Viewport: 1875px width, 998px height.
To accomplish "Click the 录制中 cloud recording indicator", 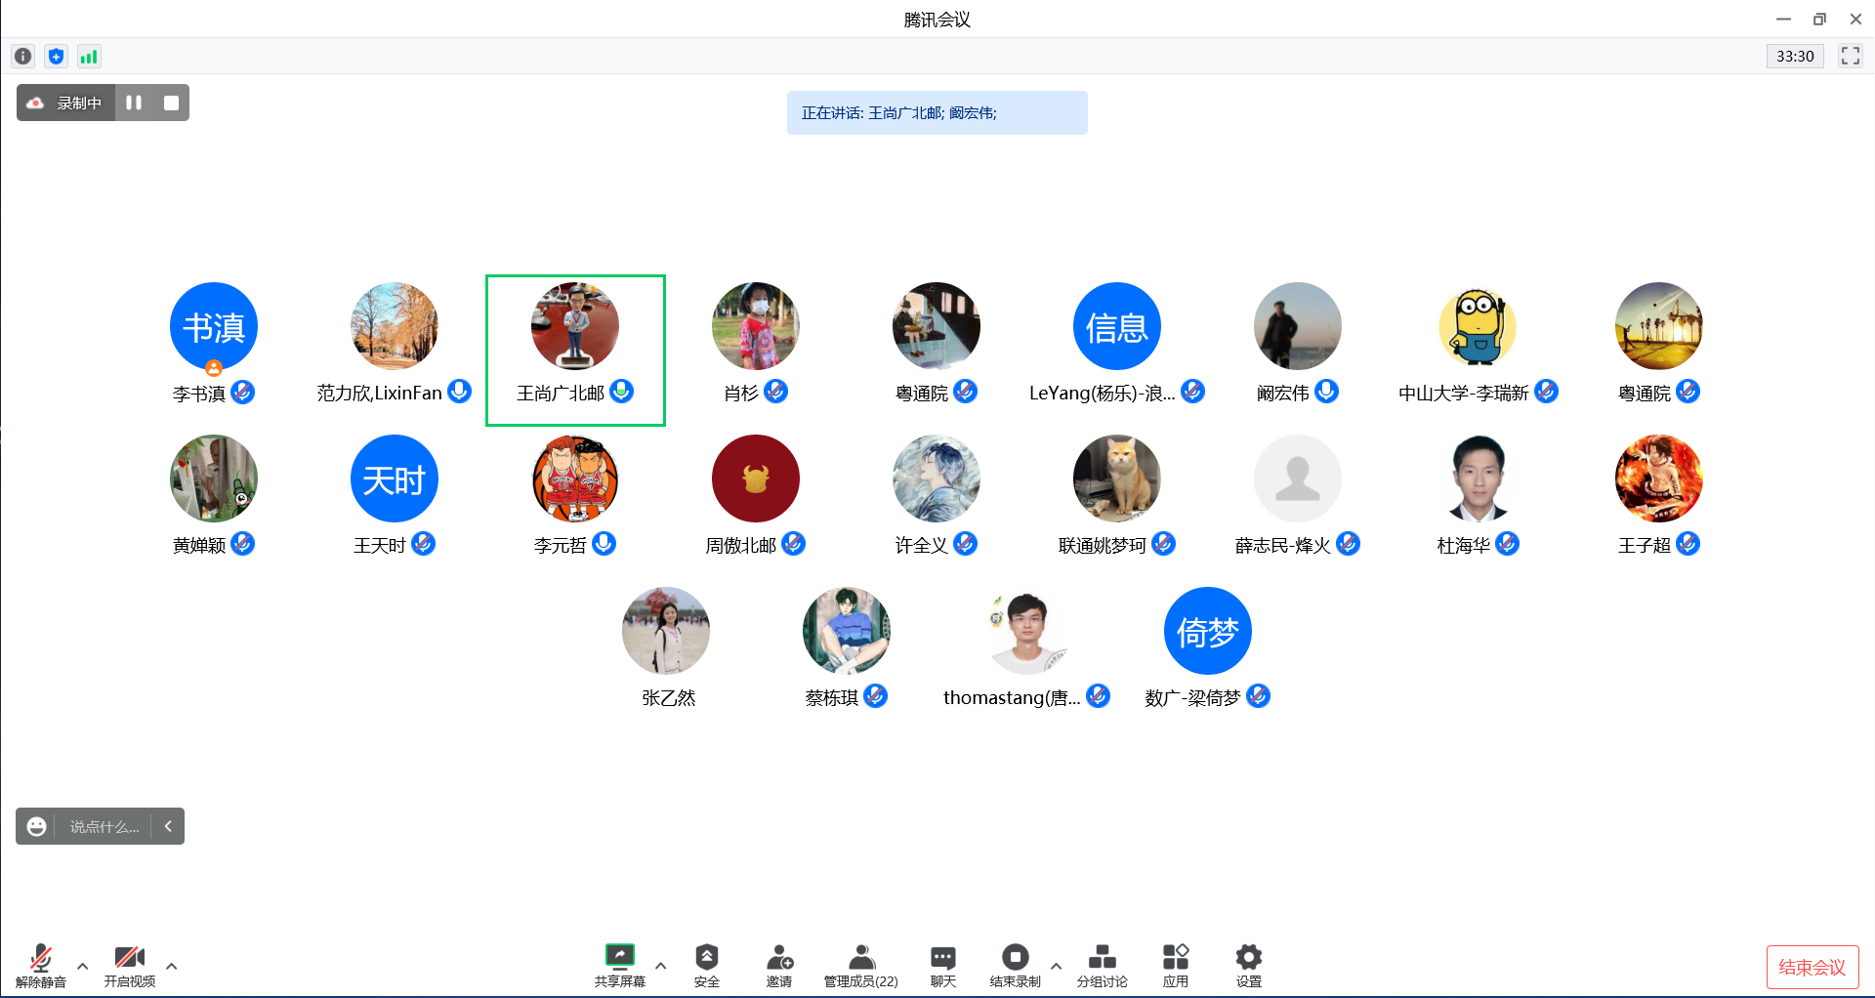I will pos(66,103).
